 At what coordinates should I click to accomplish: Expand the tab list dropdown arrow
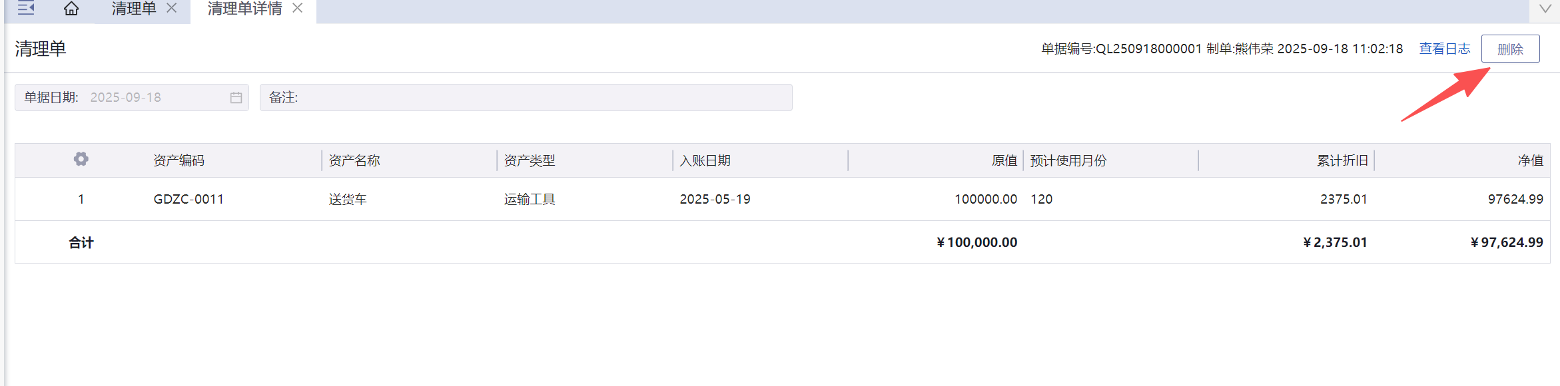[x=1545, y=9]
